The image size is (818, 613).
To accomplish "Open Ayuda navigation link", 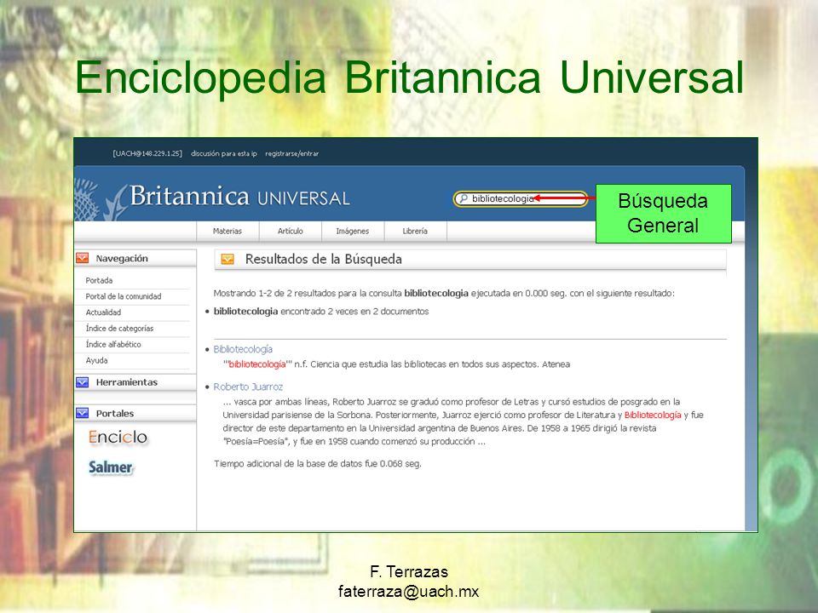I will click(x=96, y=360).
